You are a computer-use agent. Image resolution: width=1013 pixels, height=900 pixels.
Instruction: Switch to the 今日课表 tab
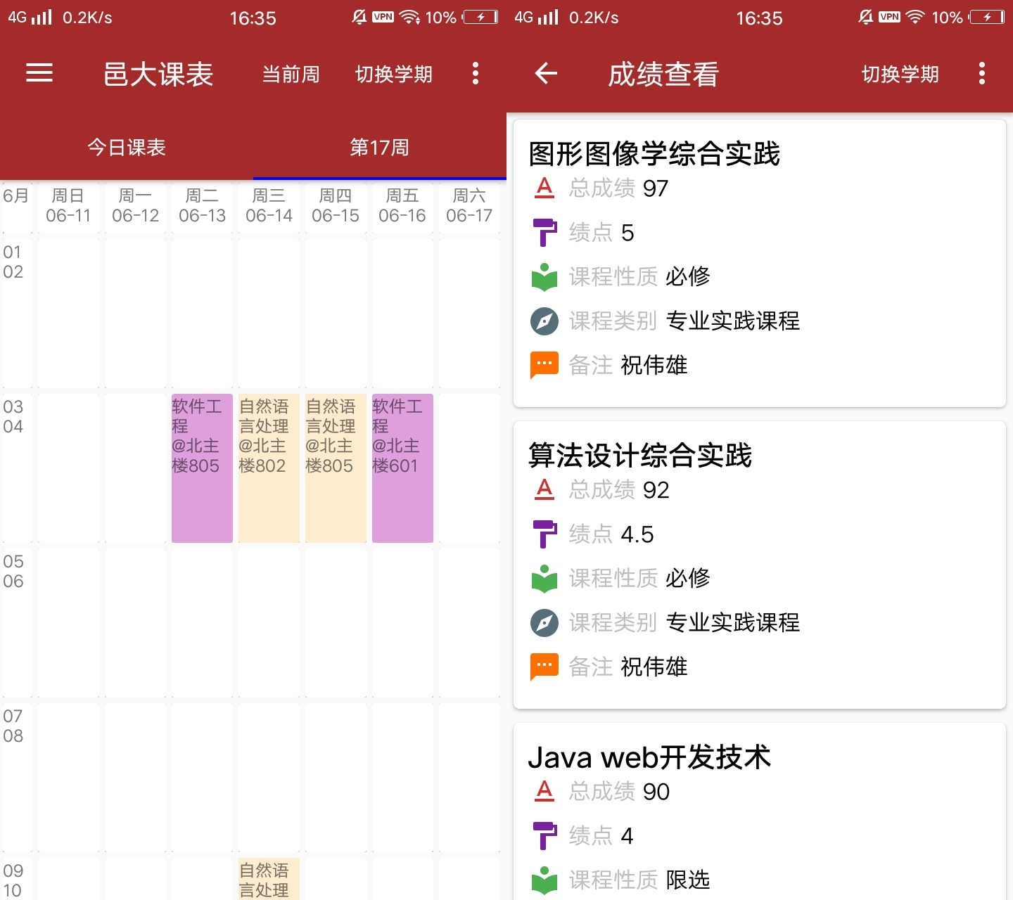tap(127, 147)
